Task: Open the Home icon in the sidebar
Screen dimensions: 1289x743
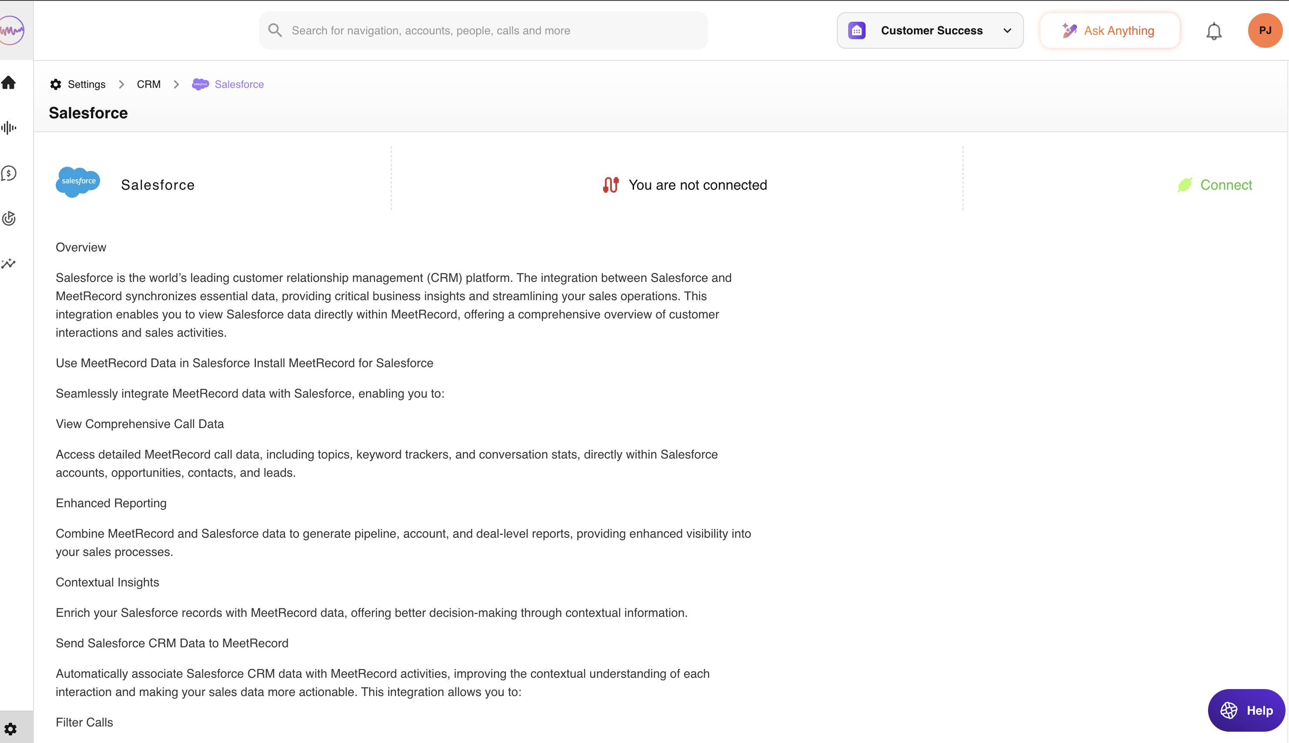Action: coord(9,83)
